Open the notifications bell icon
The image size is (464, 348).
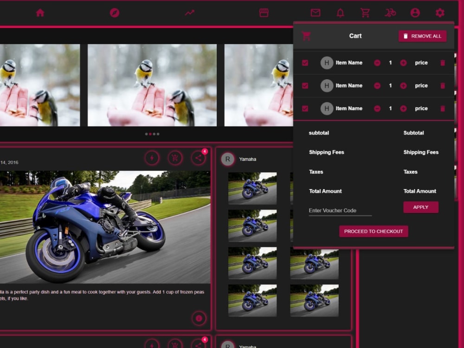click(x=340, y=13)
